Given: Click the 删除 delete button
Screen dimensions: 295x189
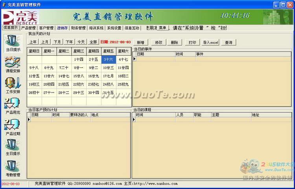Looking at the screenshot, I should [174, 42].
